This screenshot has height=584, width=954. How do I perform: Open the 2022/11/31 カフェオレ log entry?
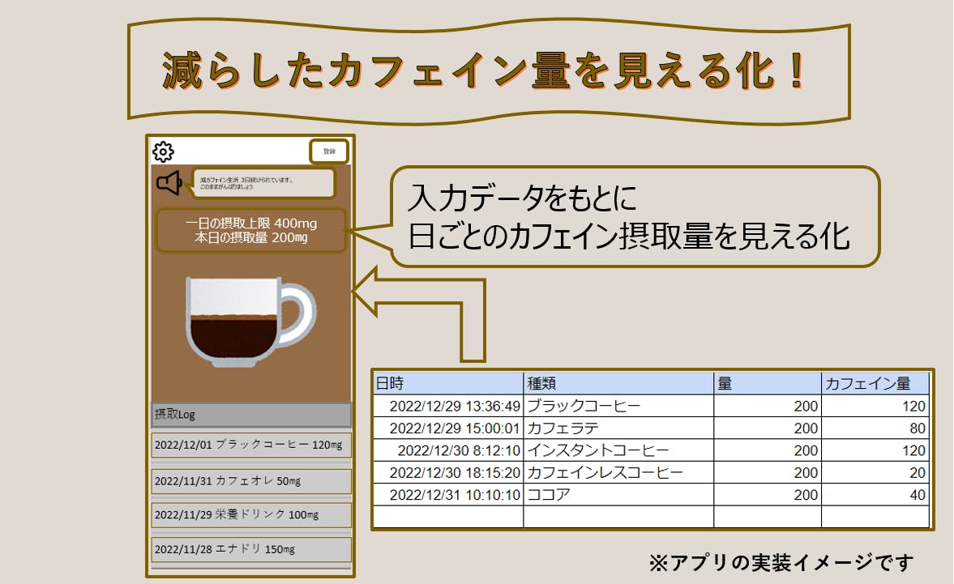click(251, 480)
